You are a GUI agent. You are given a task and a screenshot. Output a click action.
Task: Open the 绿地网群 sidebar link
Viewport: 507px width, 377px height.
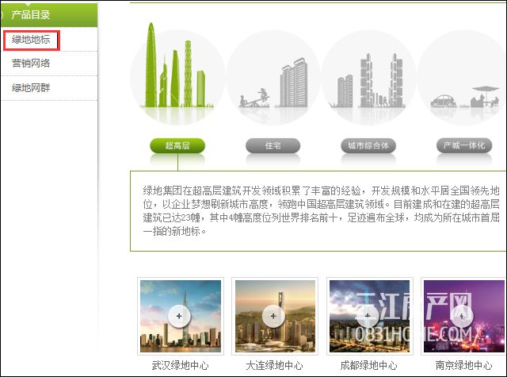pos(31,87)
